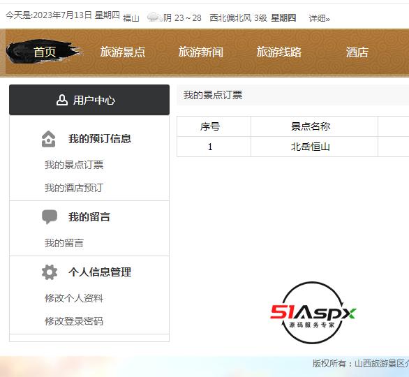Open the 旅游新闻 navigation item
This screenshot has width=409, height=377.
[201, 52]
